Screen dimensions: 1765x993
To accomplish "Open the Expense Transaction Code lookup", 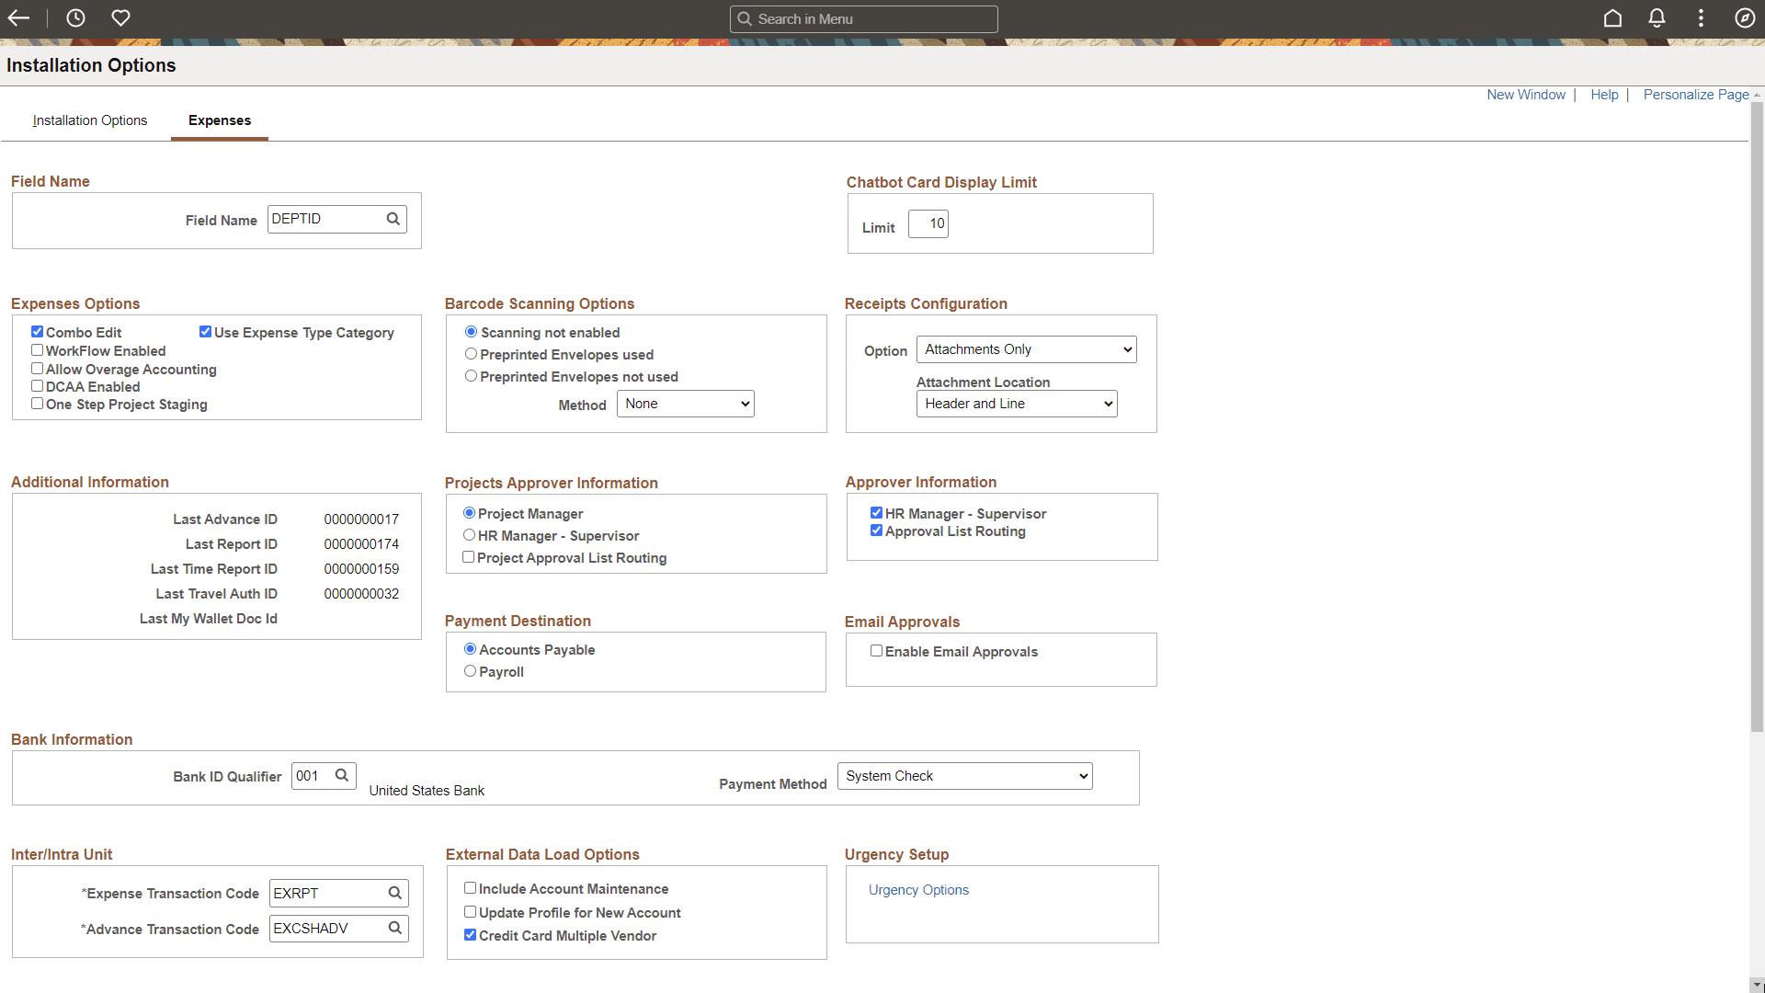I will (x=394, y=892).
